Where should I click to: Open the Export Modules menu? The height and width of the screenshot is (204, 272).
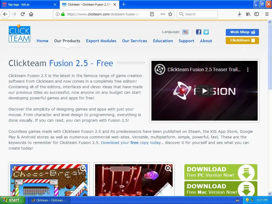pos(101,41)
